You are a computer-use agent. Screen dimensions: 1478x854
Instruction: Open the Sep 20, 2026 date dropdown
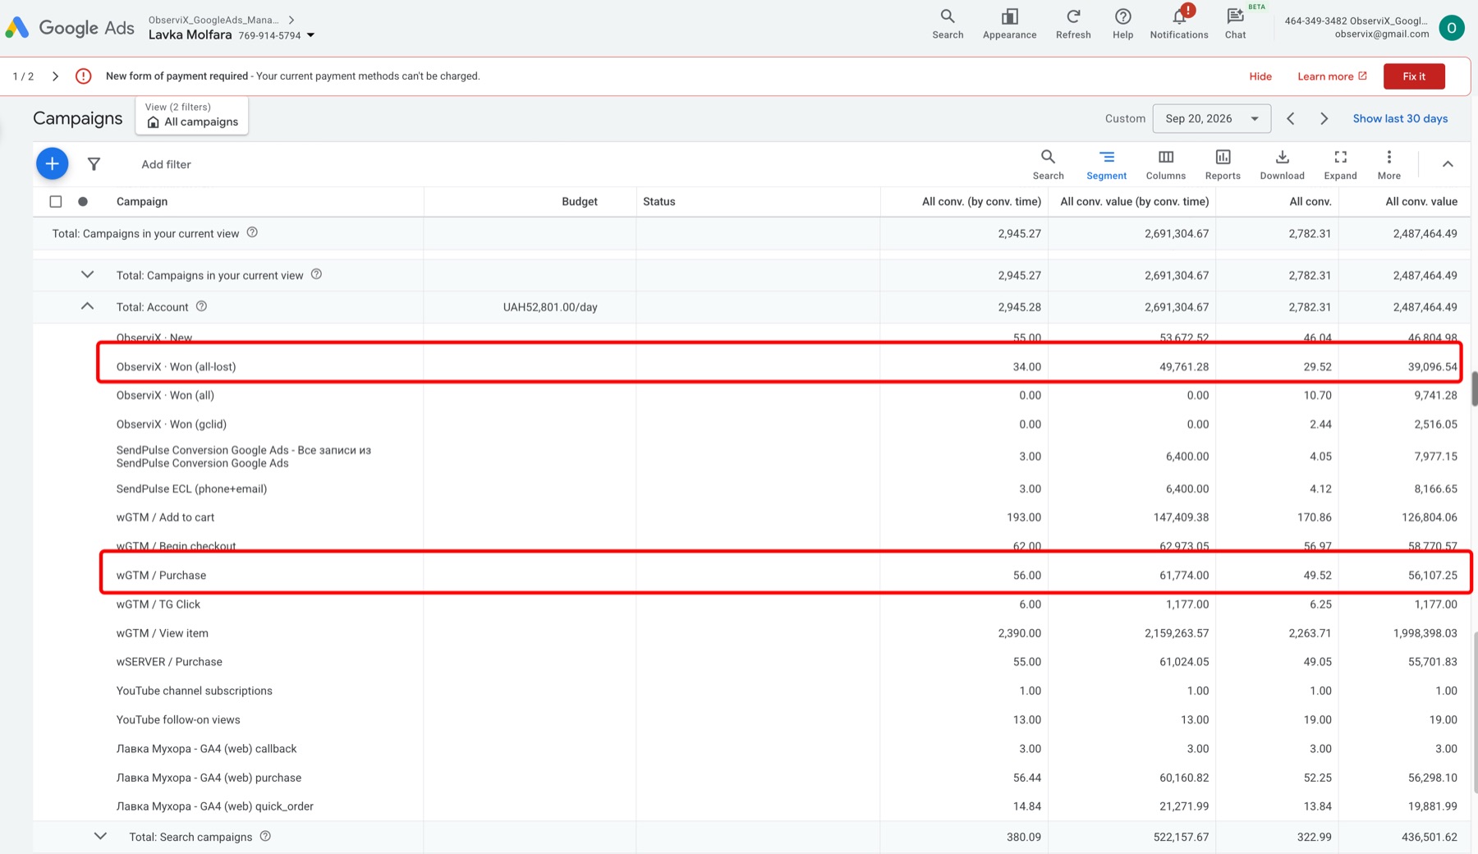coord(1211,118)
